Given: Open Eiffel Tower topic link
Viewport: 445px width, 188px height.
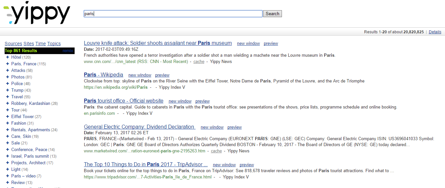Looking at the screenshot, I should (22, 117).
